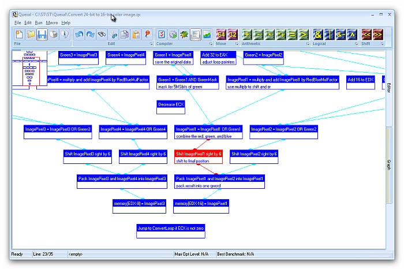Click the Open folder icon
Image resolution: width=404 pixels, height=269 pixels.
[x=30, y=35]
